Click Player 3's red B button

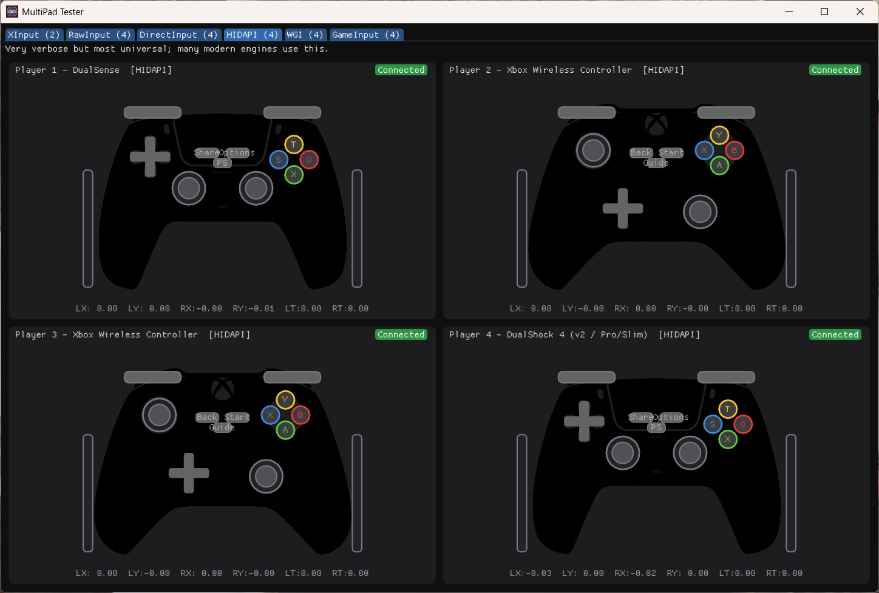[x=300, y=415]
